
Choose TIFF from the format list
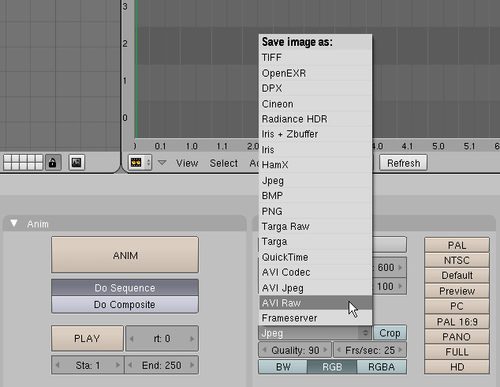click(x=315, y=58)
